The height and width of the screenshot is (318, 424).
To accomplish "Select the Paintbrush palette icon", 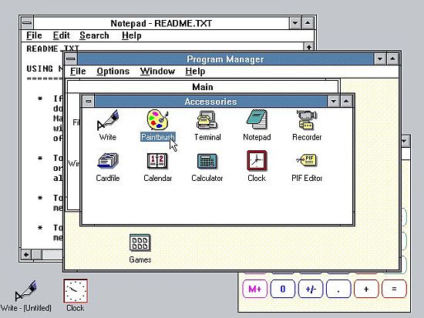I will (157, 119).
